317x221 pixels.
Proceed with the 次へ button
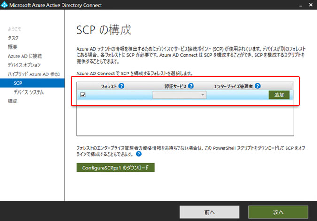click(x=278, y=212)
